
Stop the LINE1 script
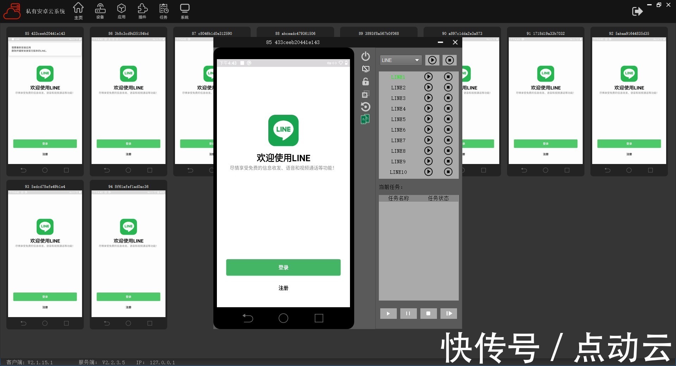448,77
